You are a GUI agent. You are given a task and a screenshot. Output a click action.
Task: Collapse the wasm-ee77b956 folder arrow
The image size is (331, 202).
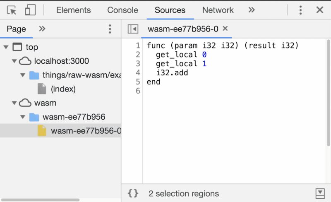(23, 117)
